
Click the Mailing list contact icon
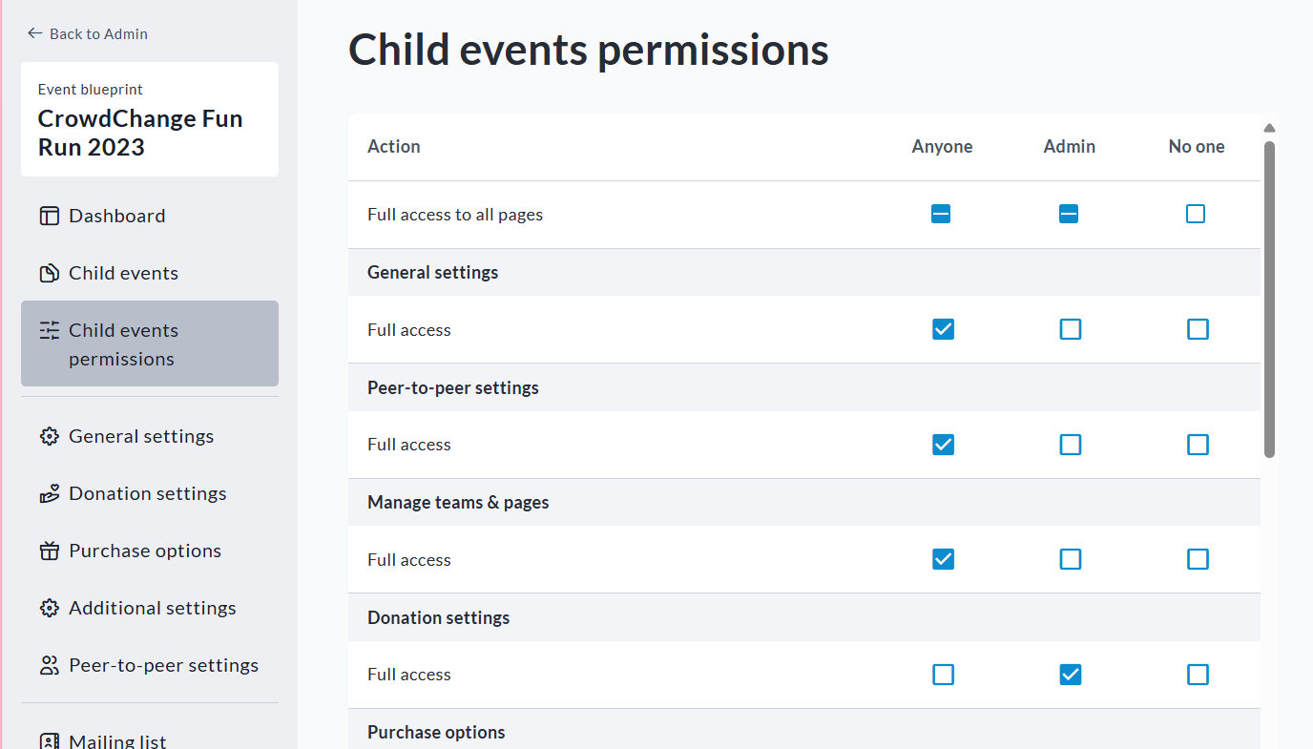coord(49,740)
